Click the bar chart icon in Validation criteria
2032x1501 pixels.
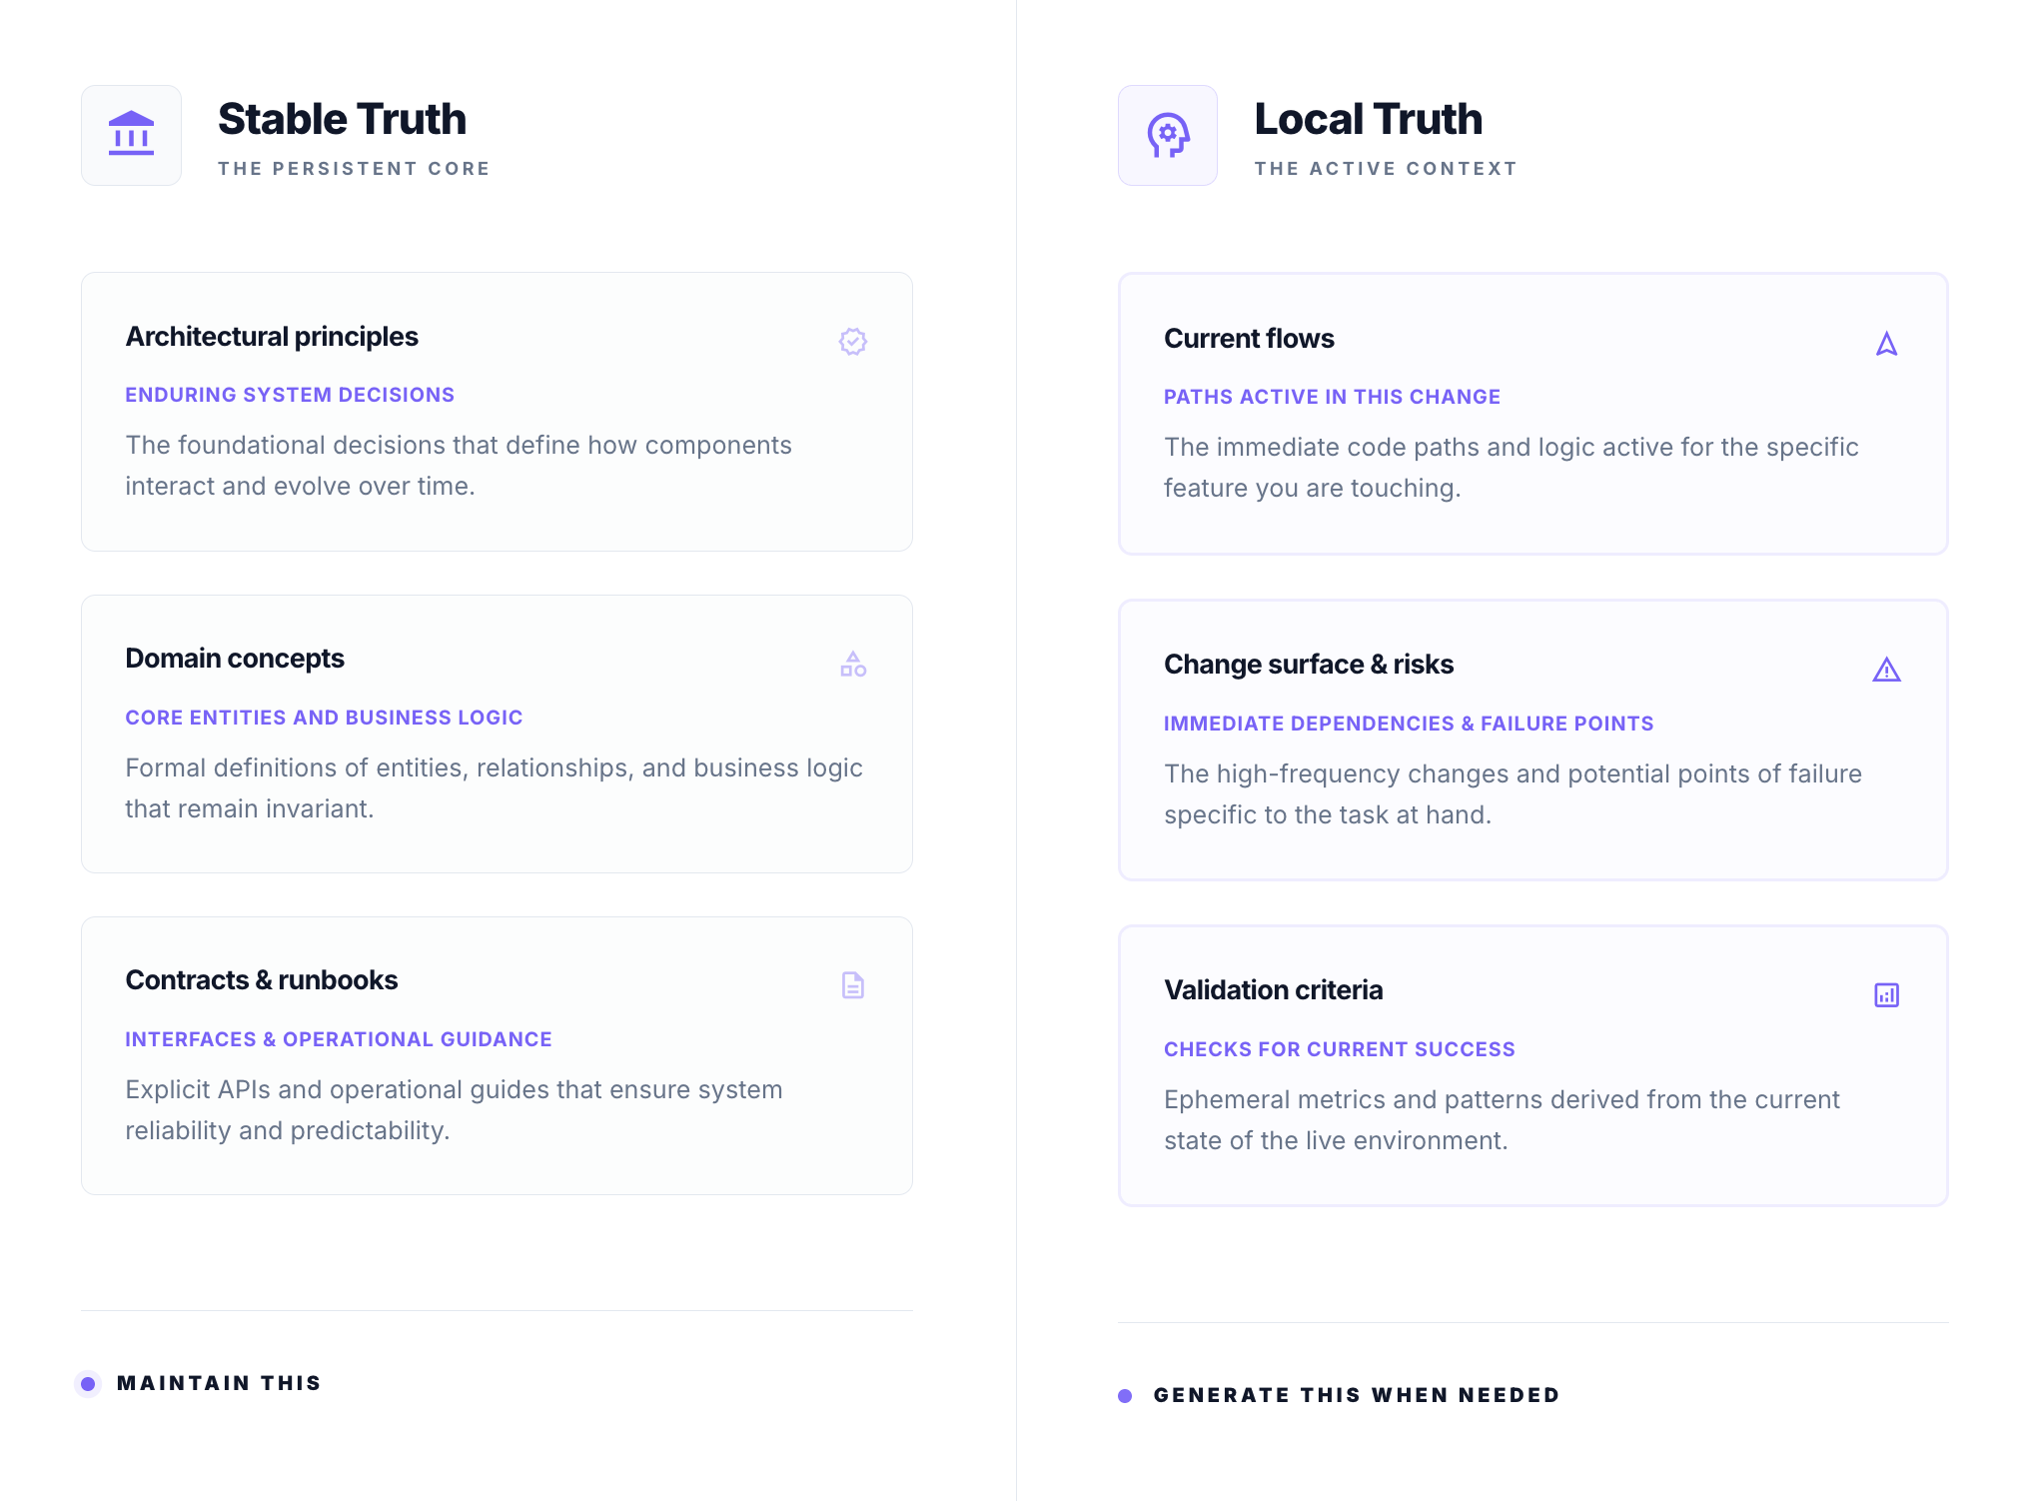(x=1886, y=995)
